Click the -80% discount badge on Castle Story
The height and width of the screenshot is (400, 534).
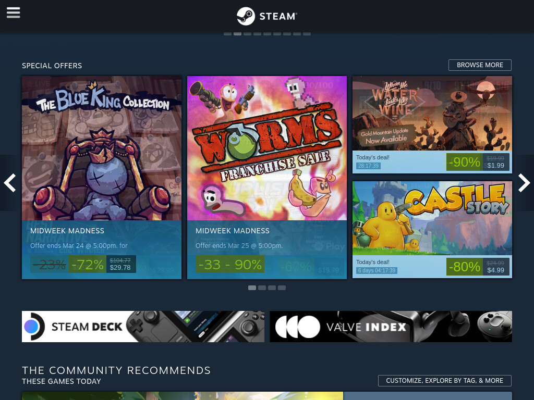[465, 267]
